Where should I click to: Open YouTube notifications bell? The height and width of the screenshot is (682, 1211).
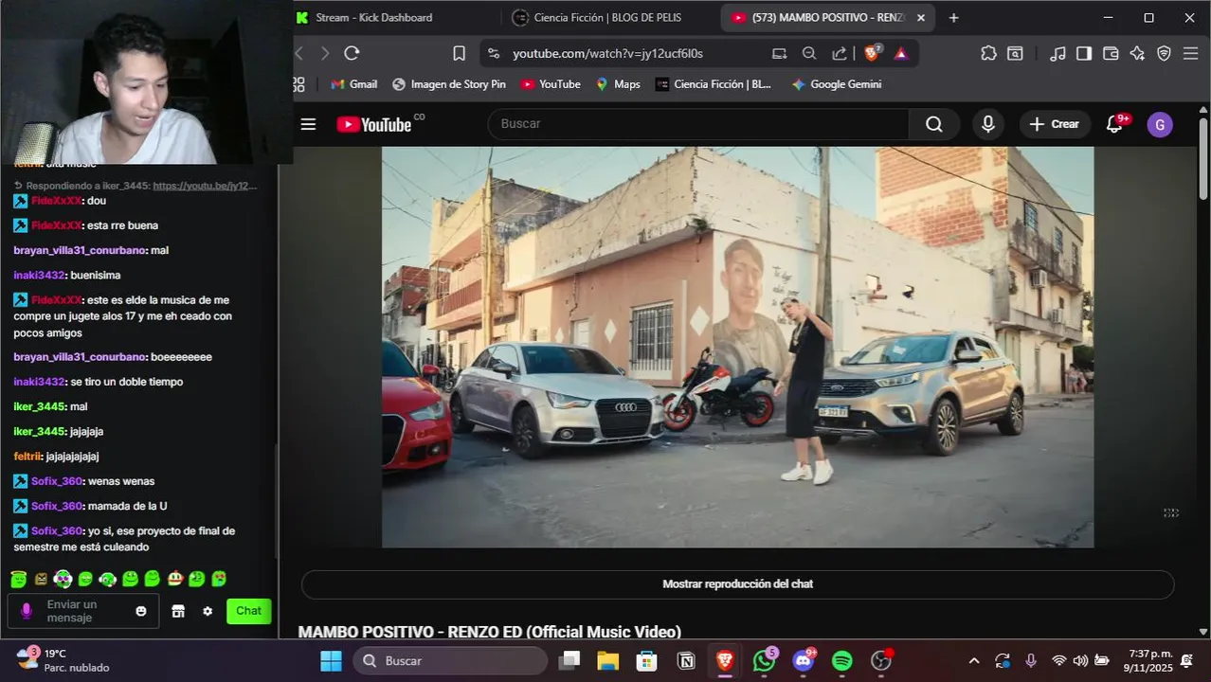(x=1115, y=124)
